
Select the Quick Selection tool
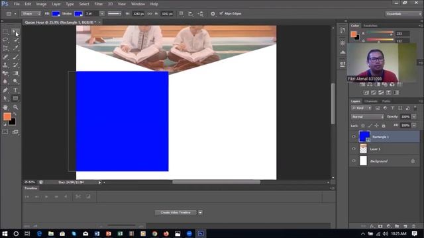pos(15,40)
